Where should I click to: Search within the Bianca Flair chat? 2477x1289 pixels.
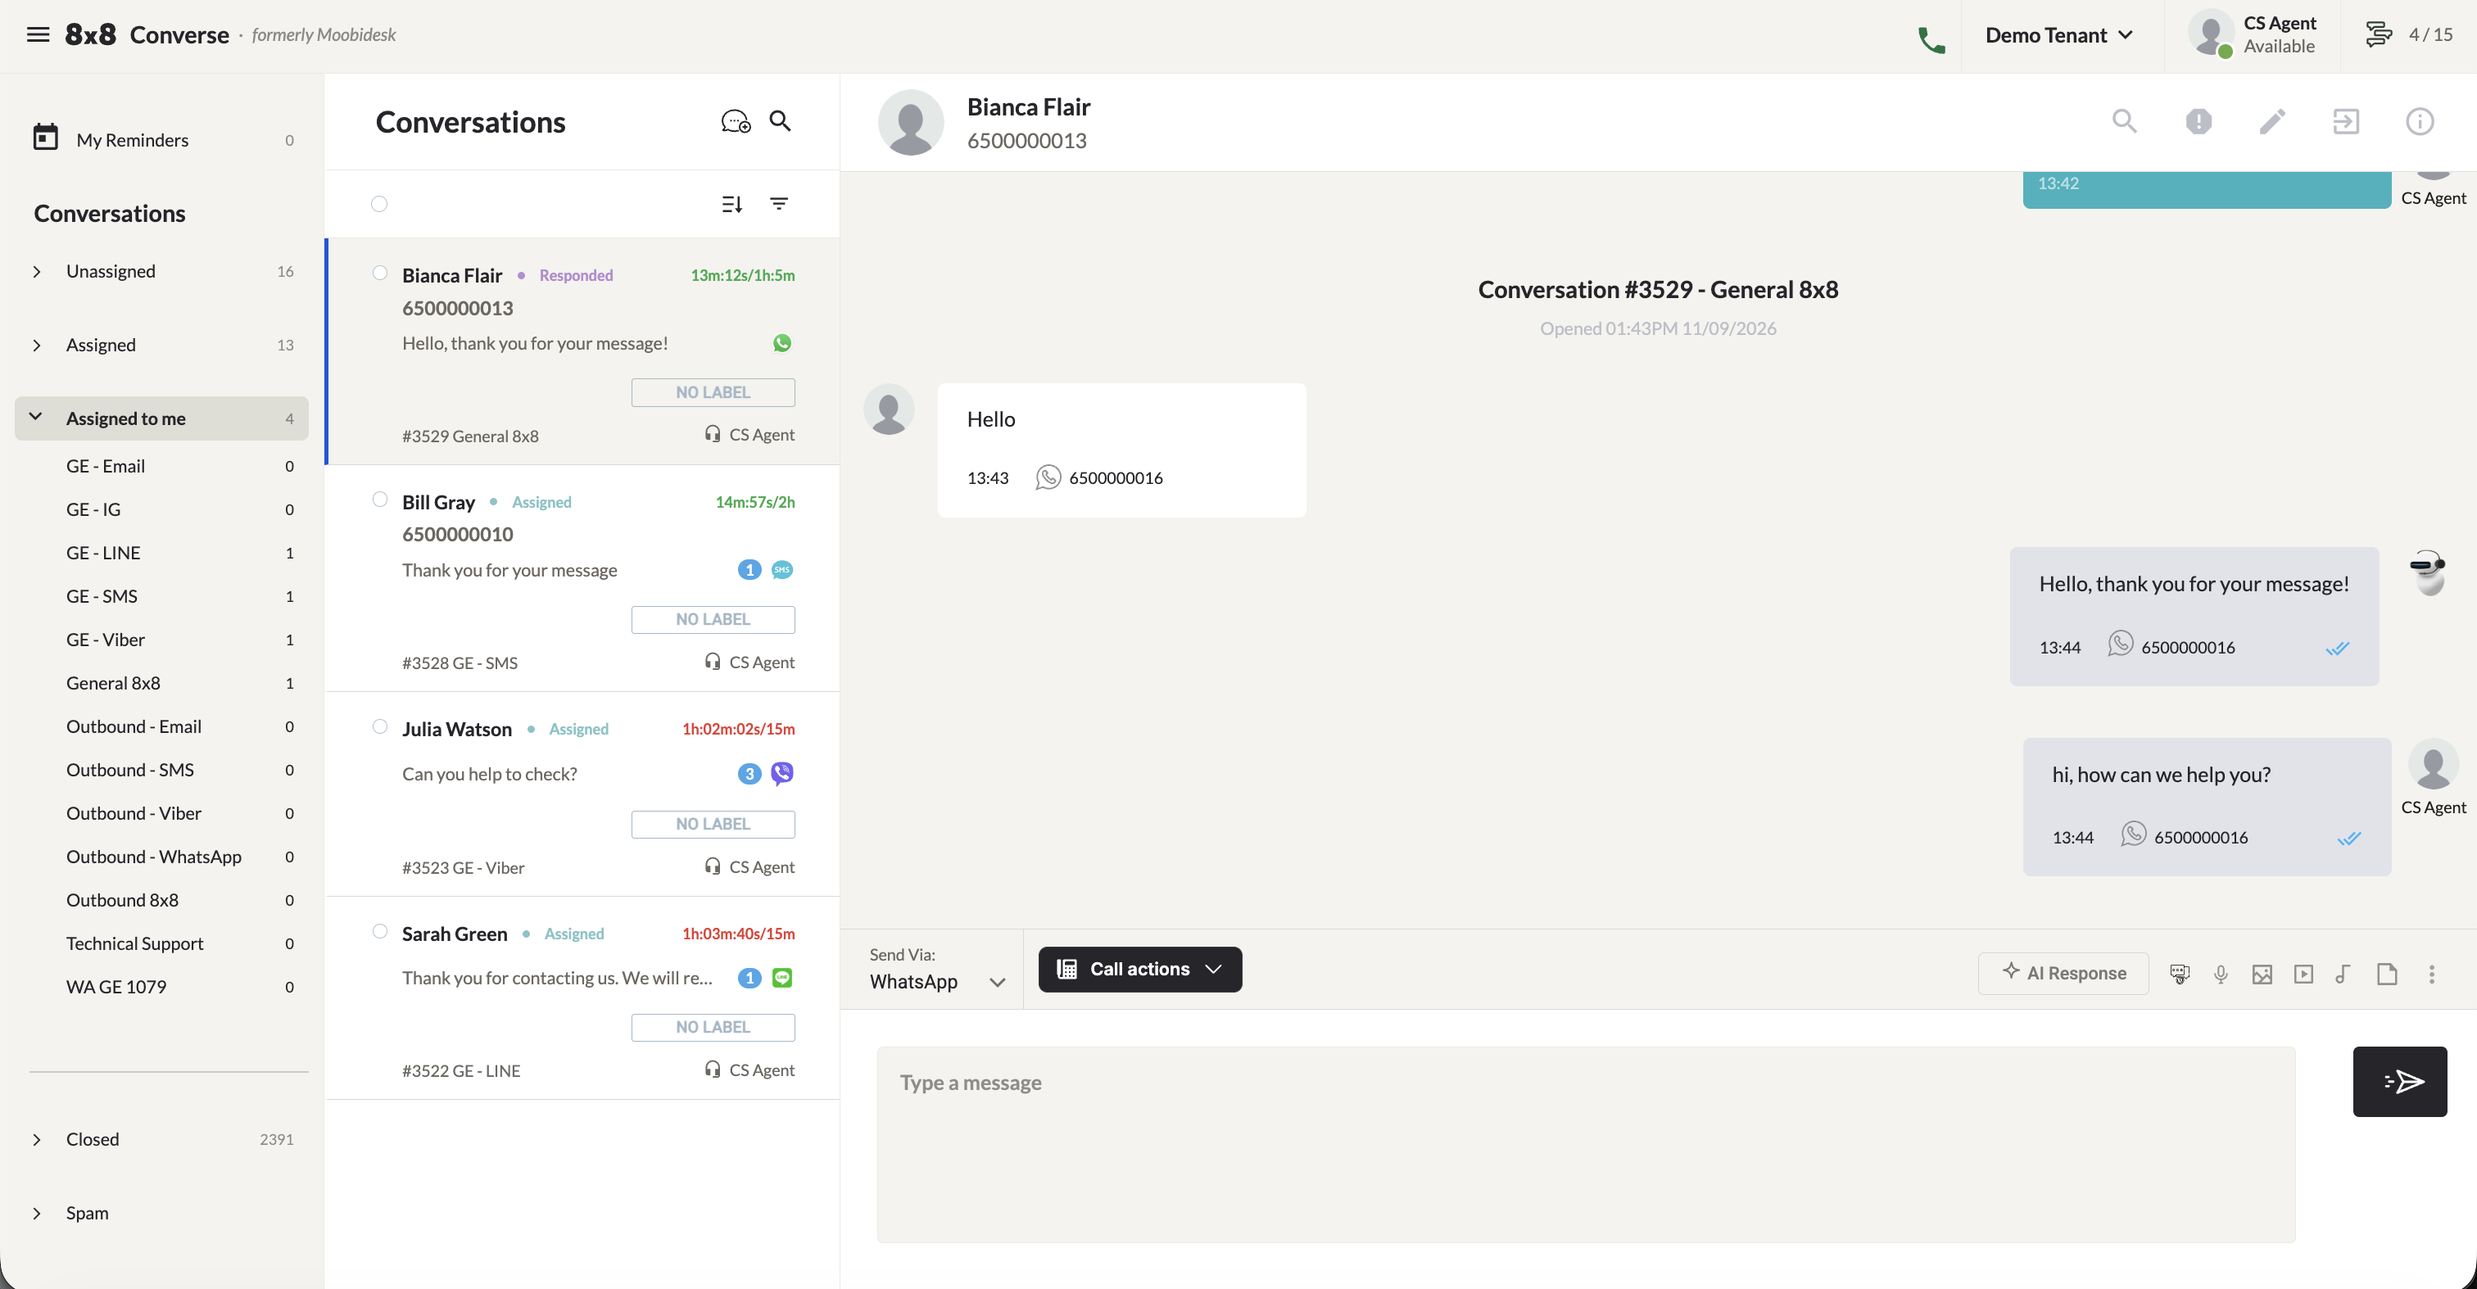click(2124, 122)
